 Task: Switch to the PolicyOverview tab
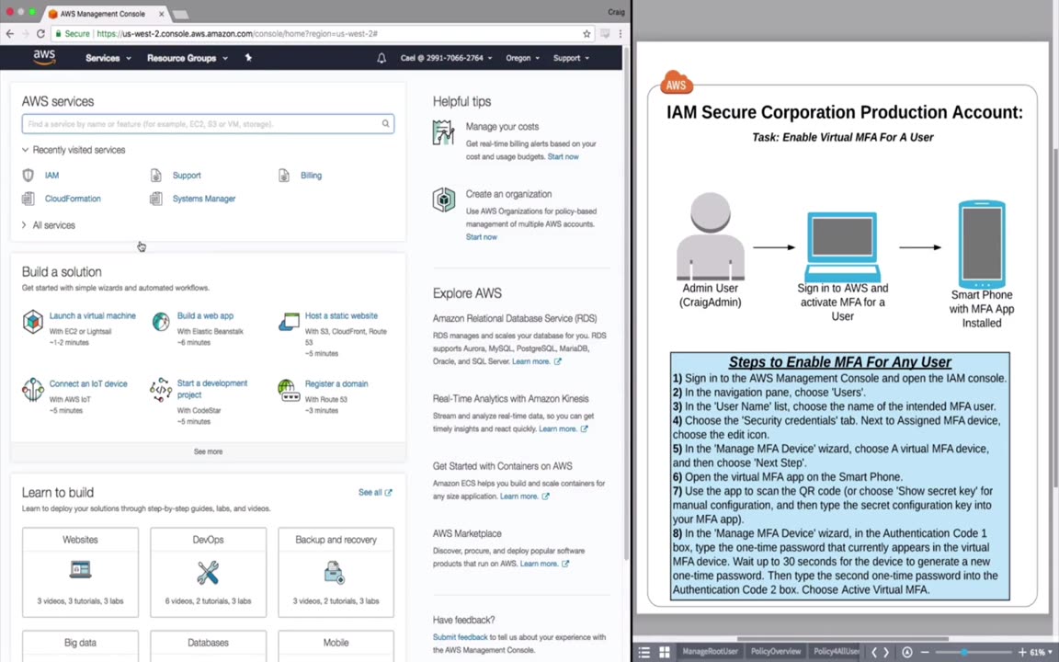pyautogui.click(x=775, y=651)
